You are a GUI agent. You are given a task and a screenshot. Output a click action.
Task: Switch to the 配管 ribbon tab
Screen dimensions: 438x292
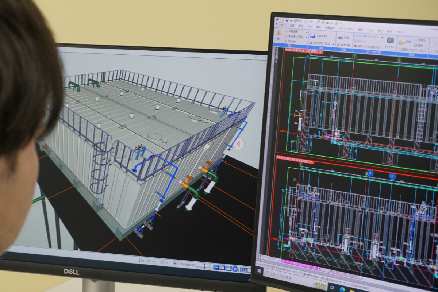[x=301, y=26]
